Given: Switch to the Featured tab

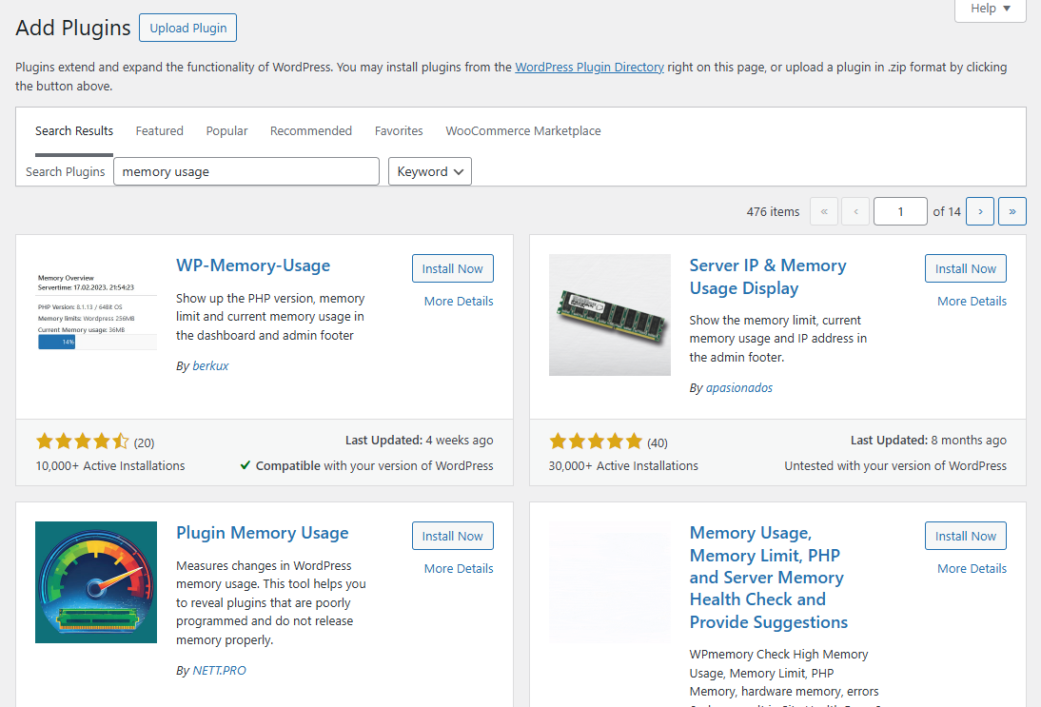Looking at the screenshot, I should [159, 130].
